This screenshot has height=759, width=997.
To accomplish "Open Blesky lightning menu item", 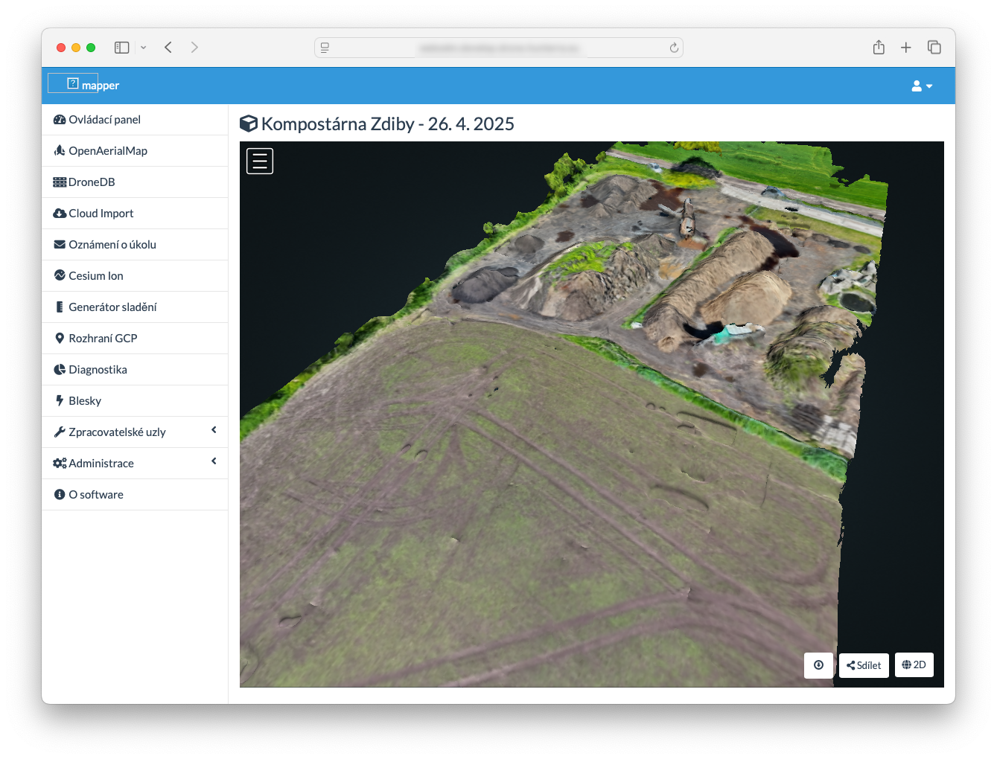I will (x=84, y=401).
